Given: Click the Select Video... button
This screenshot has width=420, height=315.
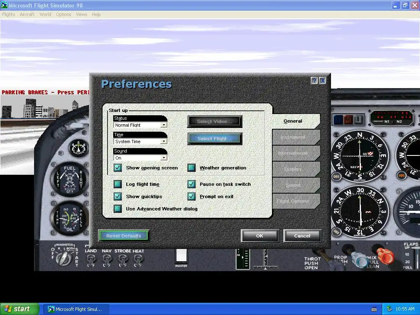Looking at the screenshot, I should point(215,121).
